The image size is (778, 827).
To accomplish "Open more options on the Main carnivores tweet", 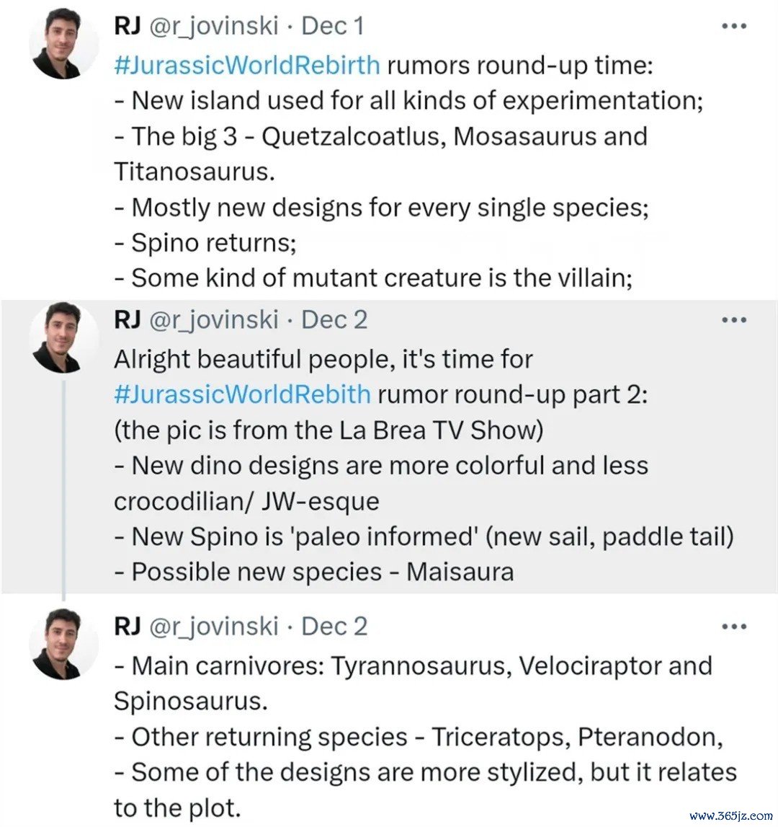I will 733,627.
